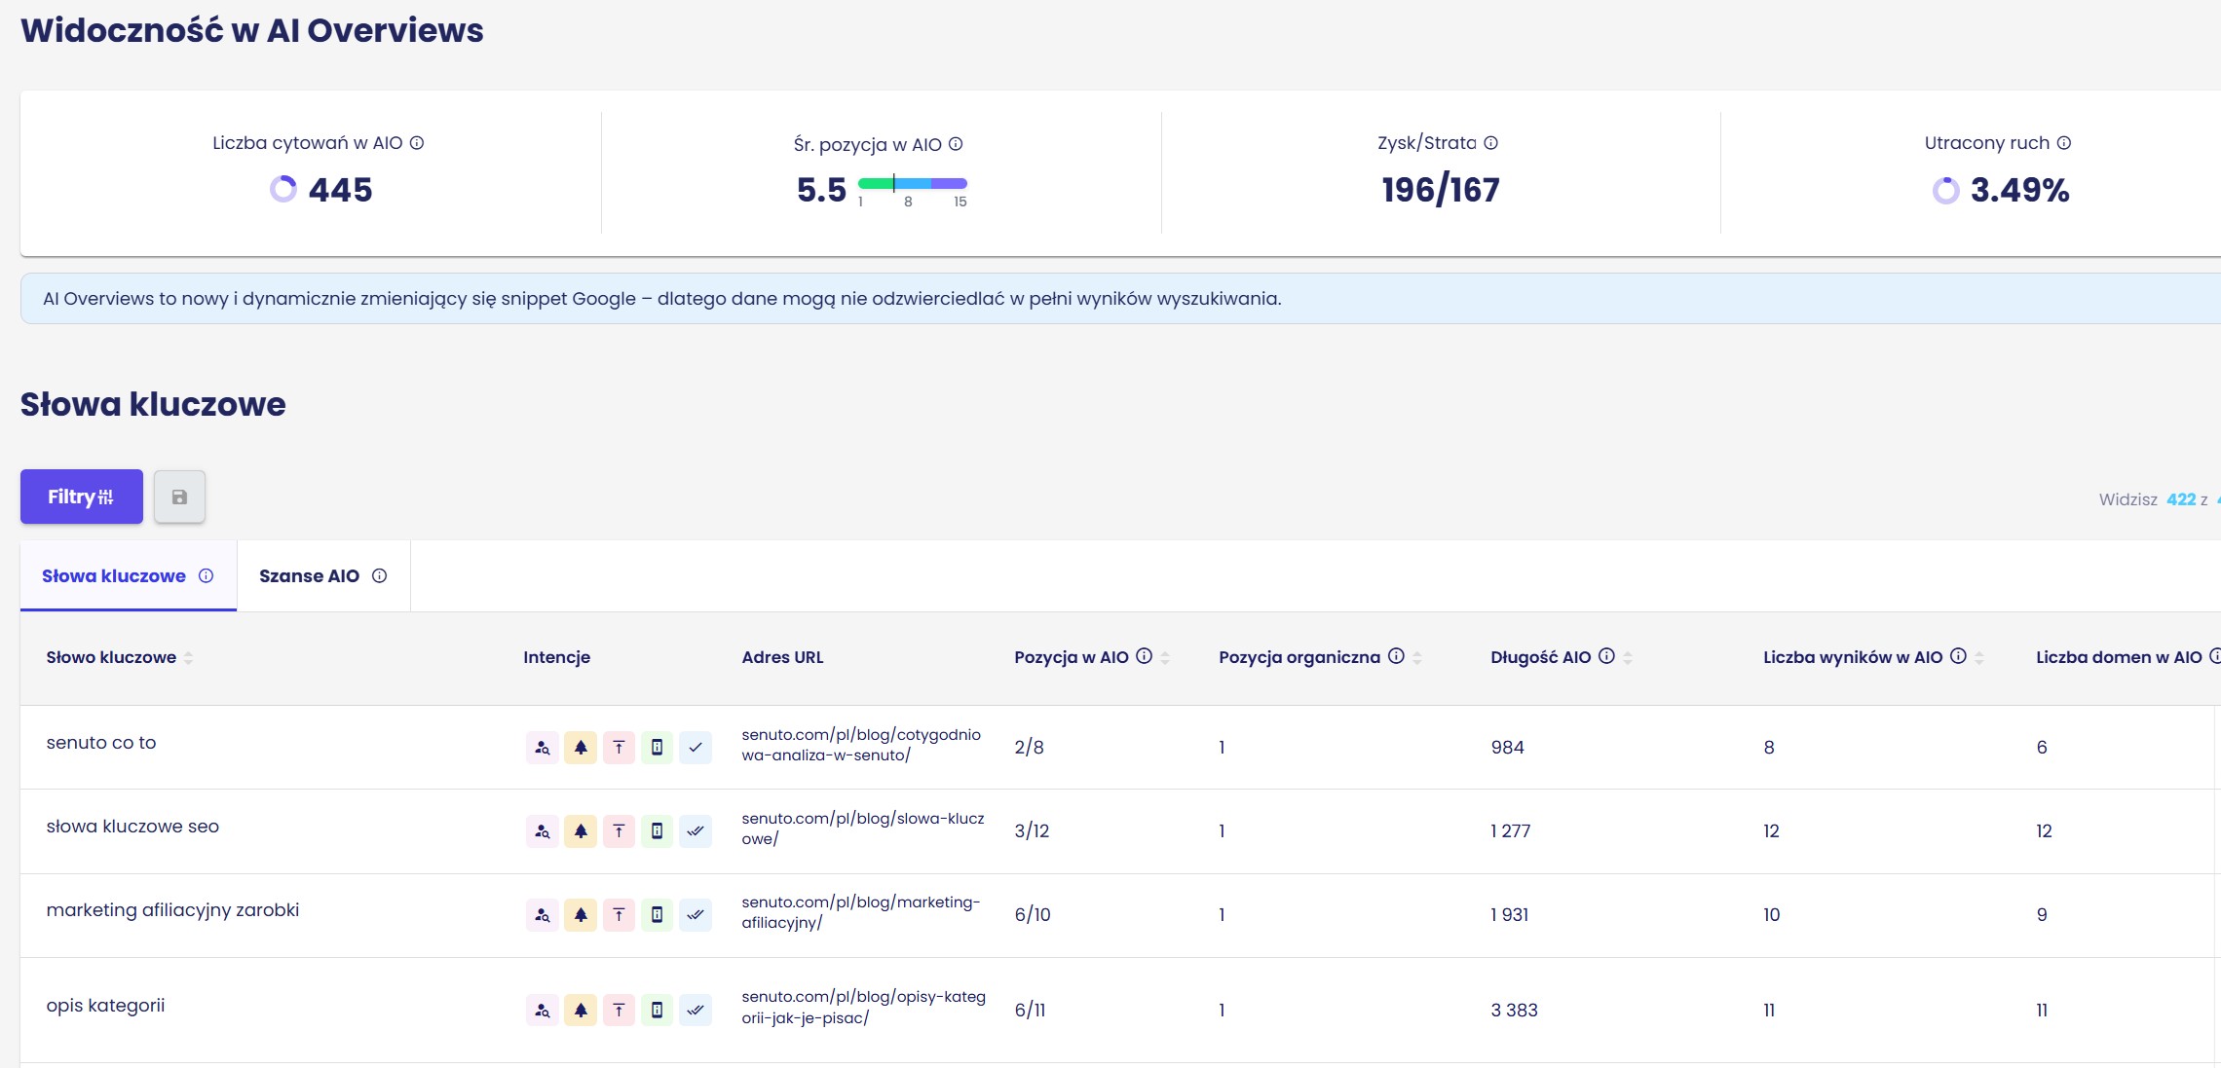This screenshot has width=2221, height=1068.
Task: Sort by Pozycja w AIO column arrows
Action: (x=1165, y=658)
